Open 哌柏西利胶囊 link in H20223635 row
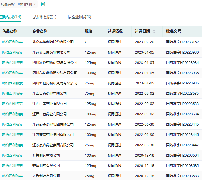 tap(13, 94)
